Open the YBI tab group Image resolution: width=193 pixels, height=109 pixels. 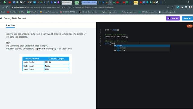click(x=77, y=2)
